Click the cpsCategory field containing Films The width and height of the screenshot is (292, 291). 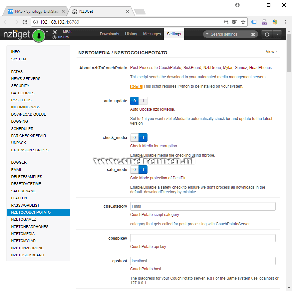(203, 206)
